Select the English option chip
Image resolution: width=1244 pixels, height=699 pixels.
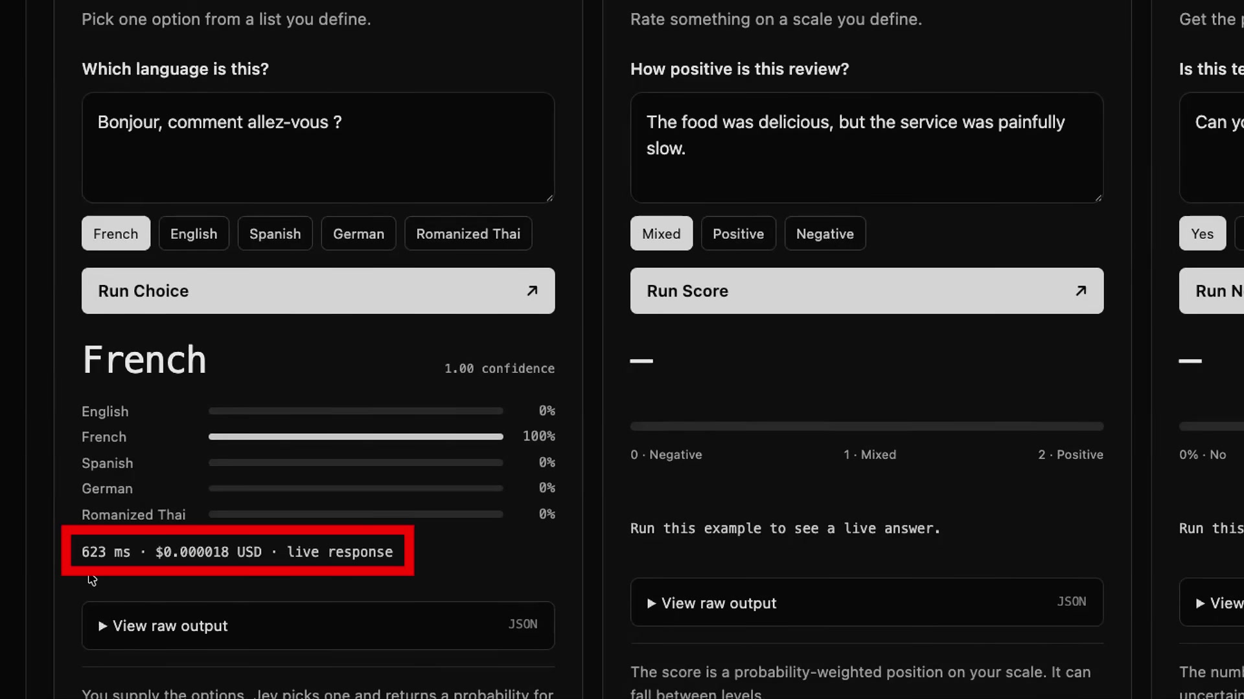pyautogui.click(x=194, y=234)
